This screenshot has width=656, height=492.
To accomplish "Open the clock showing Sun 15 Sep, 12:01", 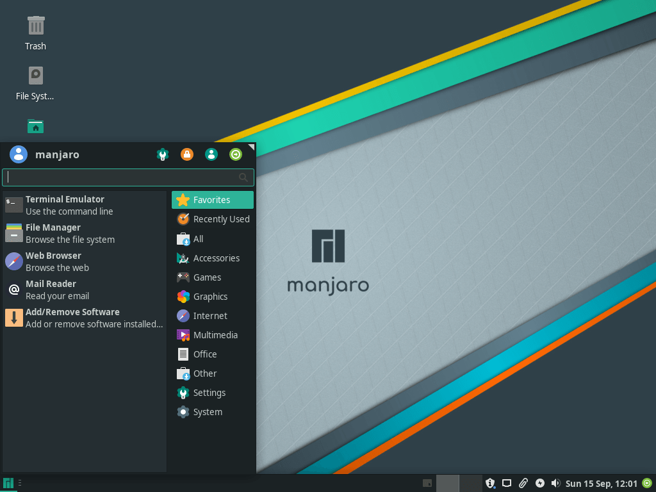I will [x=601, y=484].
